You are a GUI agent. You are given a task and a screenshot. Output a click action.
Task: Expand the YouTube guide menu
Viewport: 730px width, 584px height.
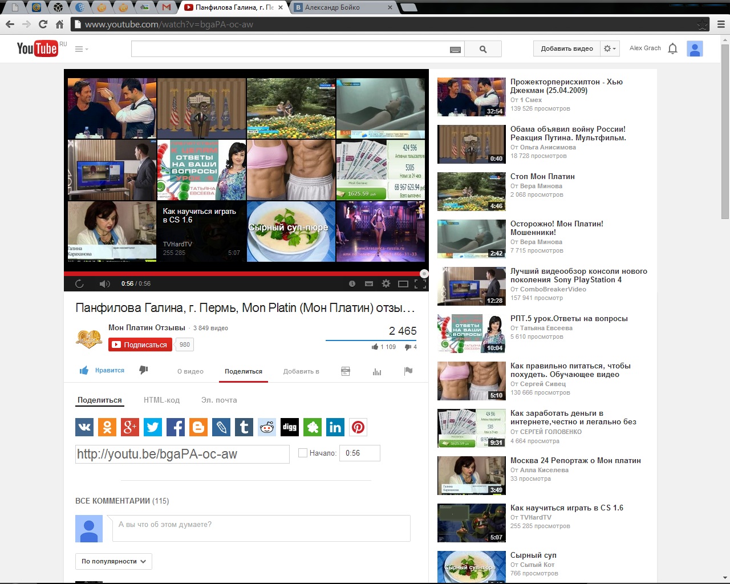[x=82, y=49]
